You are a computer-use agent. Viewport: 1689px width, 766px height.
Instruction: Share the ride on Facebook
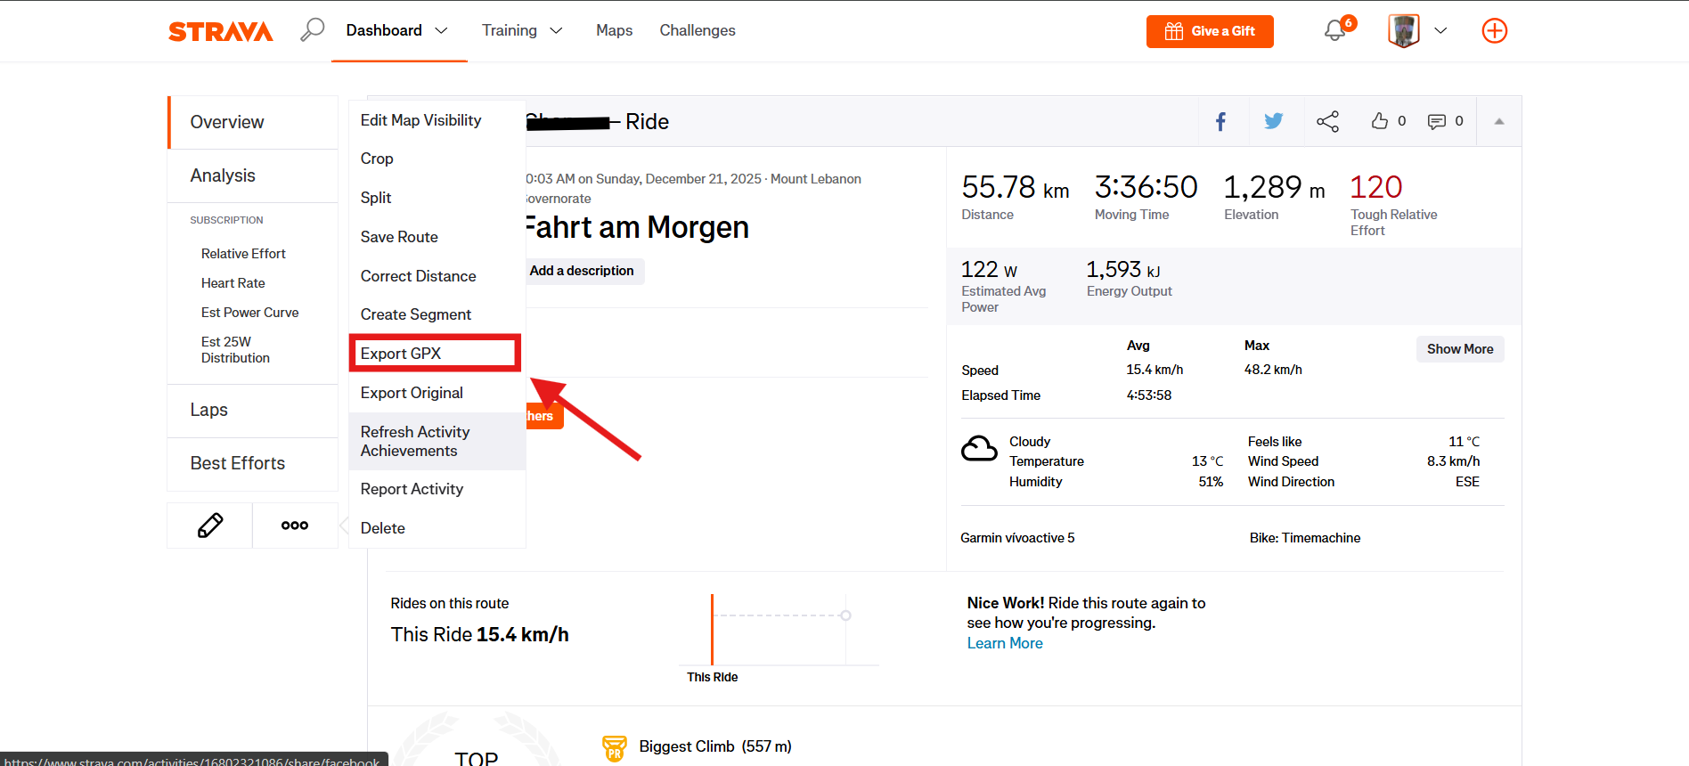point(1220,121)
